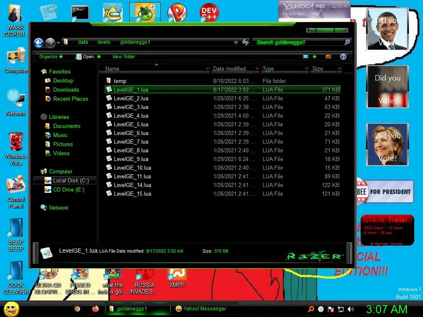Click the Back navigation arrow in Explorer
The width and height of the screenshot is (423, 317).
click(38, 43)
